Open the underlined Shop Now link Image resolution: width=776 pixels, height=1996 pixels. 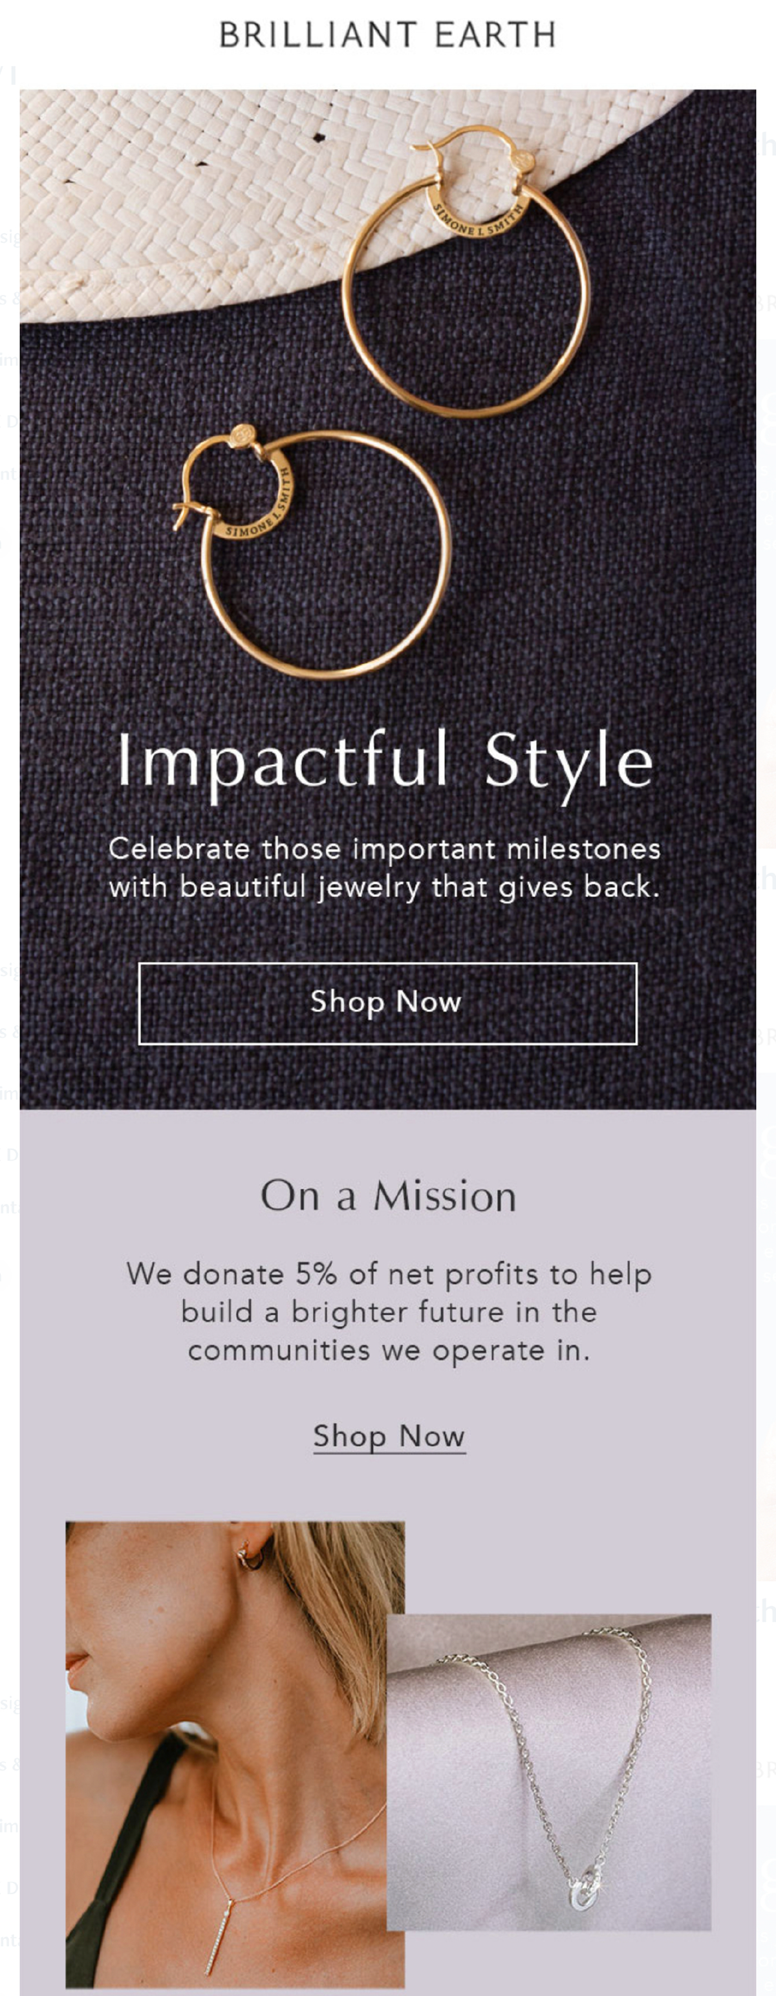pos(389,1436)
